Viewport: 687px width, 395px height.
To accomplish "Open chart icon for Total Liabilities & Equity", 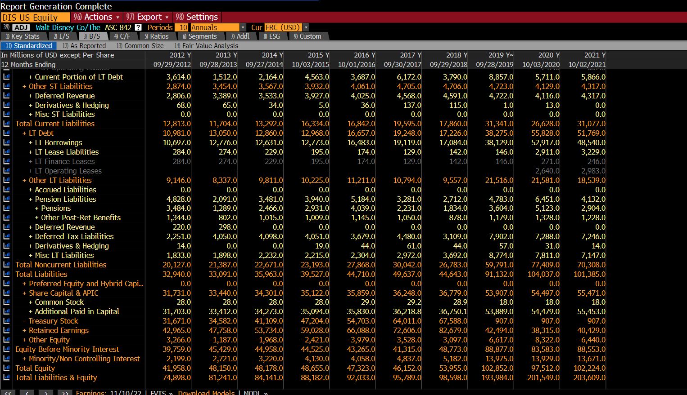I will [x=6, y=377].
